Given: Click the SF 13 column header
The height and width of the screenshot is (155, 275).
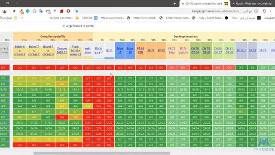Looking at the screenshot, I should coord(252,50).
